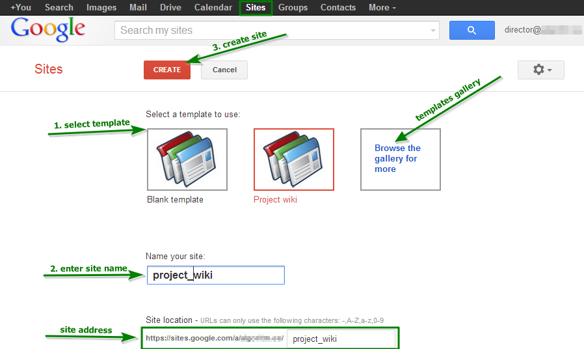Click the Cancel button

224,70
